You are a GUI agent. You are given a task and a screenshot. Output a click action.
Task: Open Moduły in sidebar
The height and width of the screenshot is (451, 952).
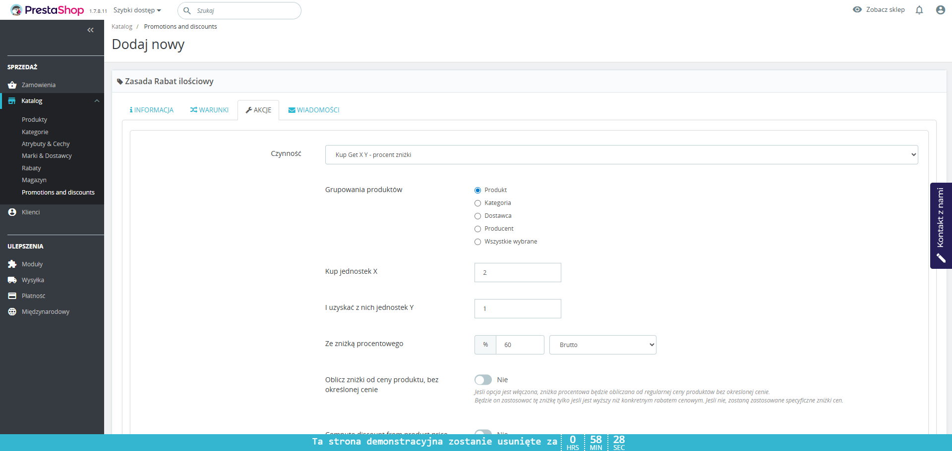pos(32,264)
